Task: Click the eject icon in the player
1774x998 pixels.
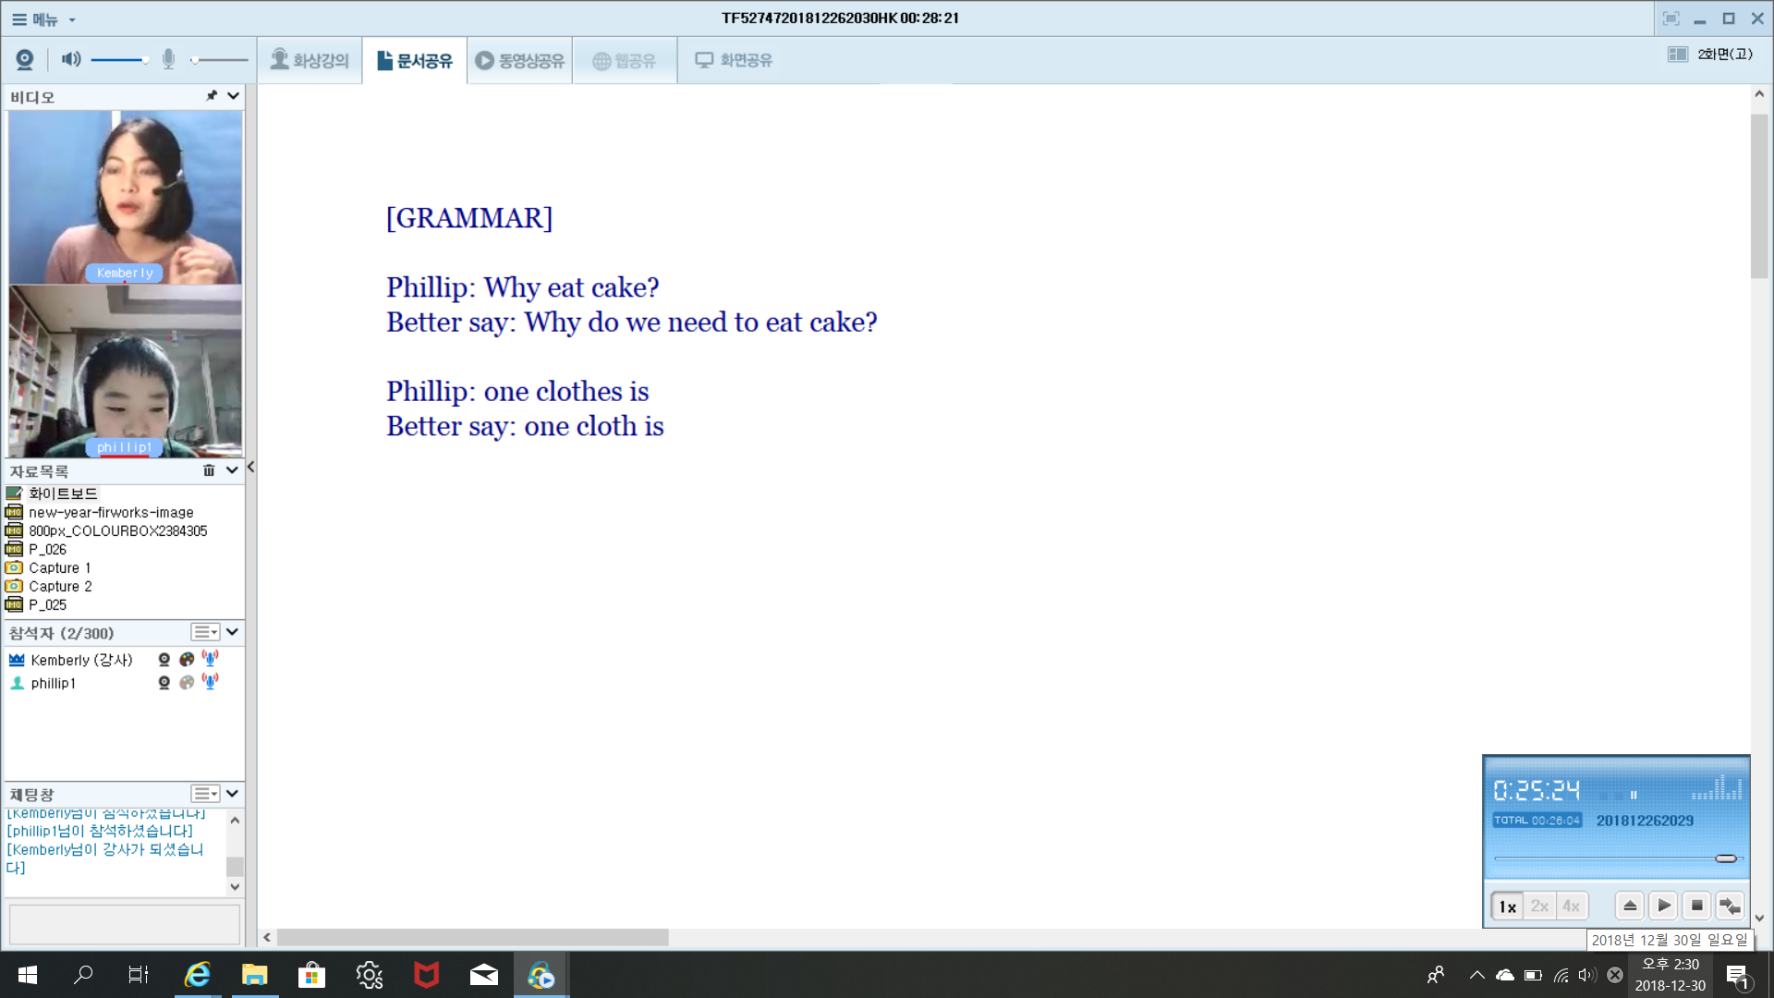Action: [x=1630, y=906]
